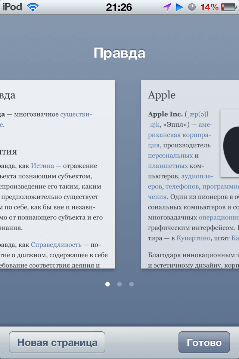This screenshot has height=359, width=239.
Task: Tap the Справедливость link
Action: point(56,245)
